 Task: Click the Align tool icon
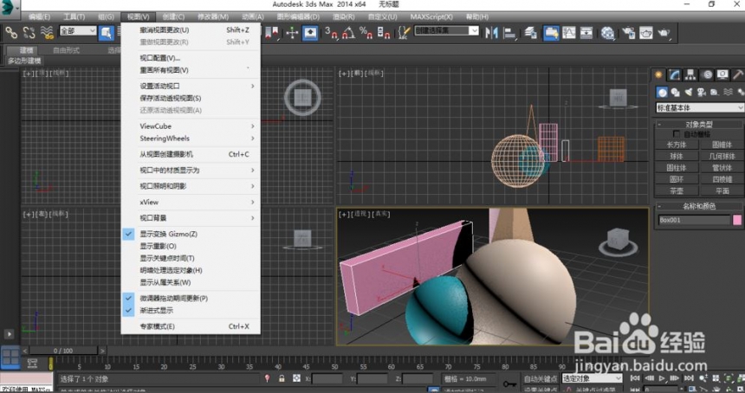point(509,33)
